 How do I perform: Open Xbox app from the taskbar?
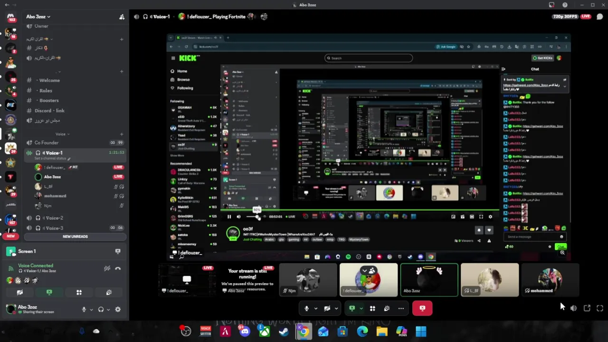click(264, 332)
